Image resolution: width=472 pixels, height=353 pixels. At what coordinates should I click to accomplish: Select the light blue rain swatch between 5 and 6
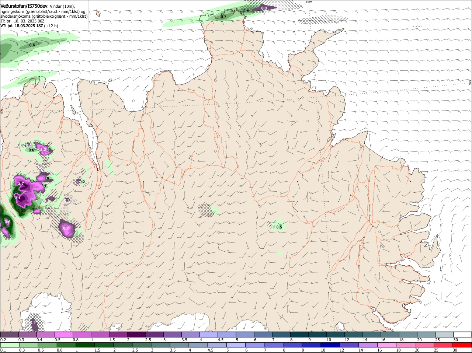236,345
